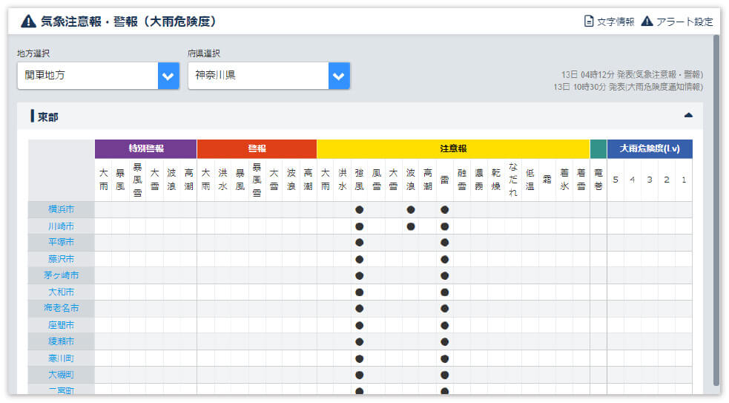The height and width of the screenshot is (403, 729).
Task: Click the アラート設定 alert triangle icon
Action: click(647, 22)
